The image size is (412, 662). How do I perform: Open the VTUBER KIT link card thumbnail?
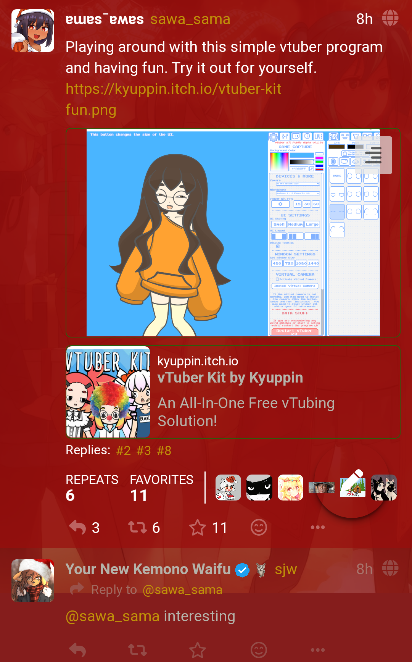pyautogui.click(x=108, y=392)
